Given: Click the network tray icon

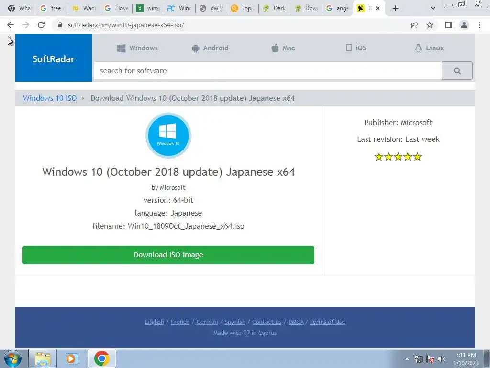Looking at the screenshot, I should click(418, 359).
